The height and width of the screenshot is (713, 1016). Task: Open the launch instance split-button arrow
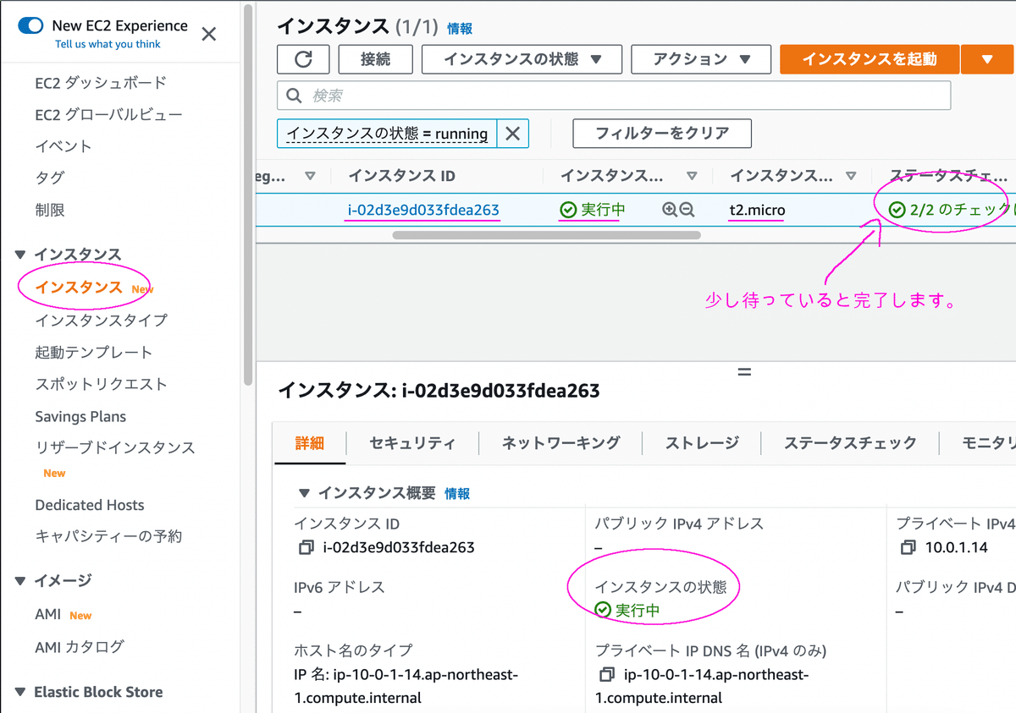(987, 59)
